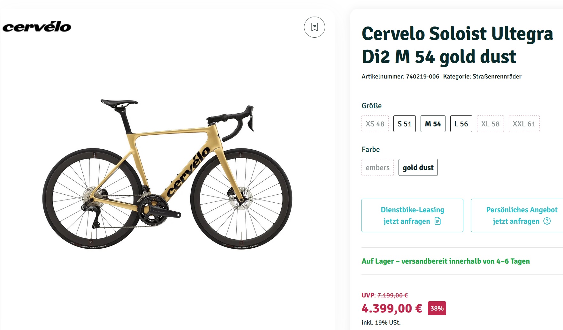Enlarge the gold Cervelo bike photo
This screenshot has height=330, width=563.
click(167, 174)
